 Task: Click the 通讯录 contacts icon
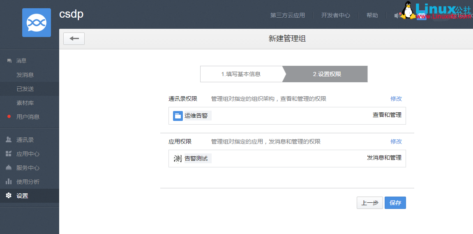click(9, 140)
